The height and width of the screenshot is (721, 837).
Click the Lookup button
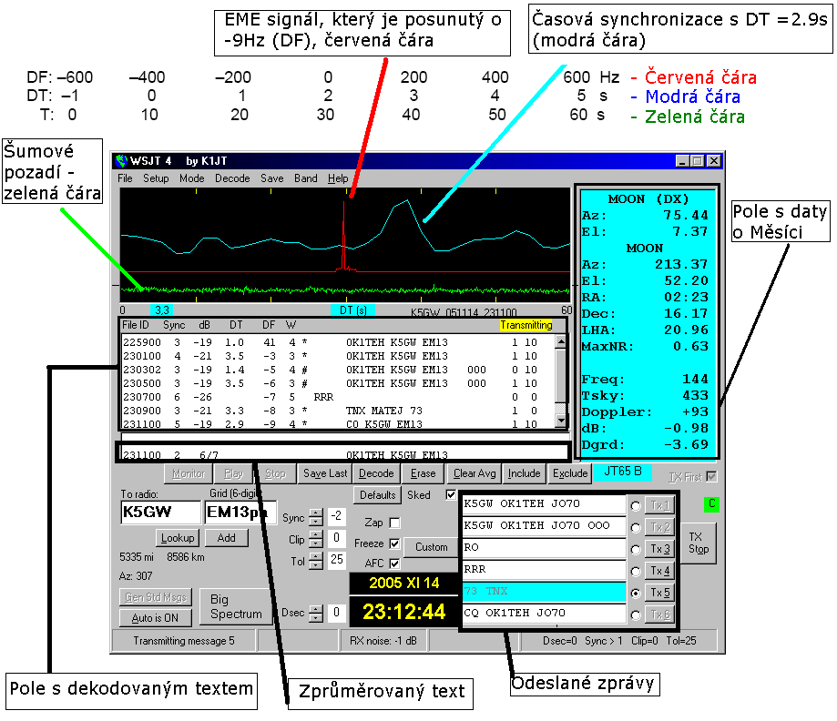[178, 538]
